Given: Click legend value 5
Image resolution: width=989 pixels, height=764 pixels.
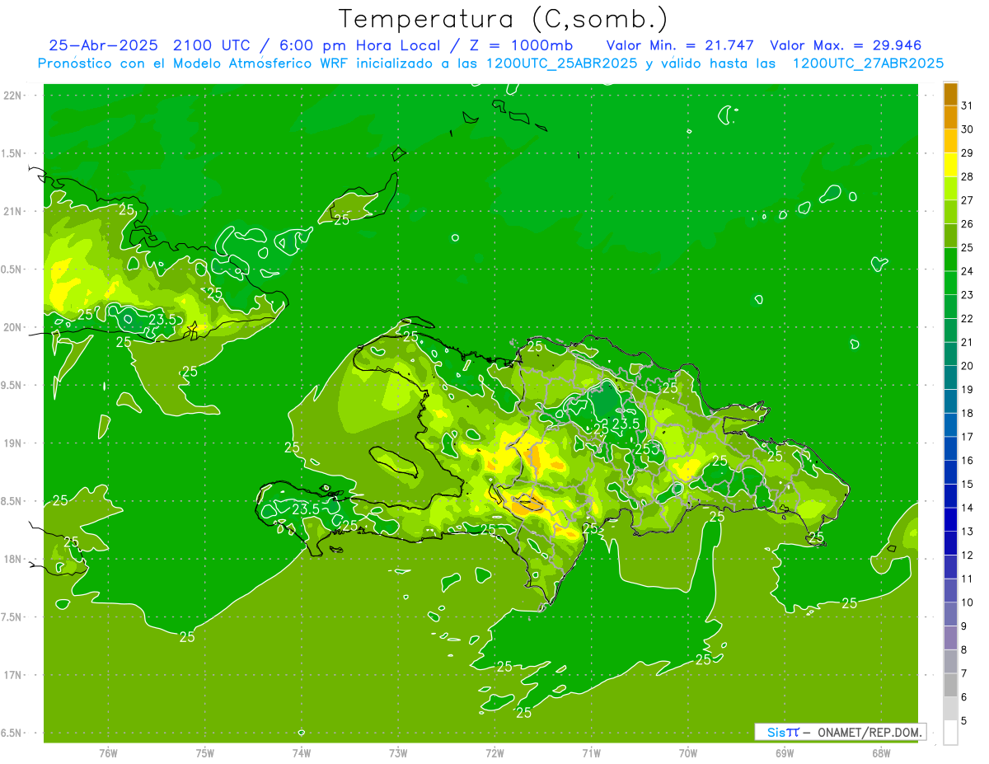Looking at the screenshot, I should [x=964, y=720].
